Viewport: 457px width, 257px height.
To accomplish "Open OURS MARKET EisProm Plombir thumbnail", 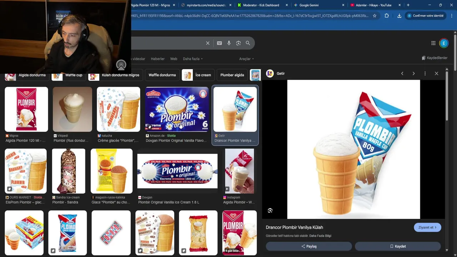I will pos(26,171).
